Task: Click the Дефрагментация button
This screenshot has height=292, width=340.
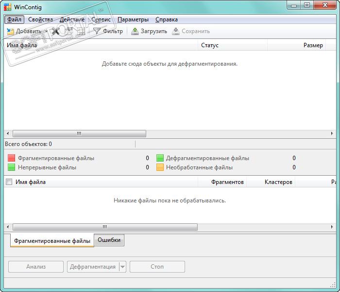Action: point(93,267)
